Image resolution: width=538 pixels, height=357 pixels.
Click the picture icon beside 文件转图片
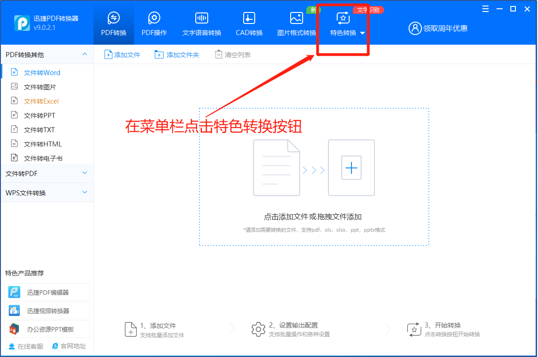coord(14,86)
